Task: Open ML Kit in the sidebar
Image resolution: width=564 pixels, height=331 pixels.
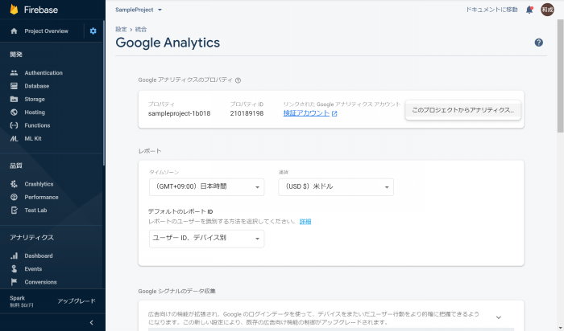Action: click(33, 138)
